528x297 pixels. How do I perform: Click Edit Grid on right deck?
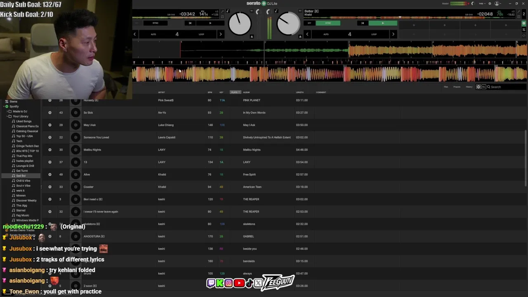pyautogui.click(x=469, y=14)
